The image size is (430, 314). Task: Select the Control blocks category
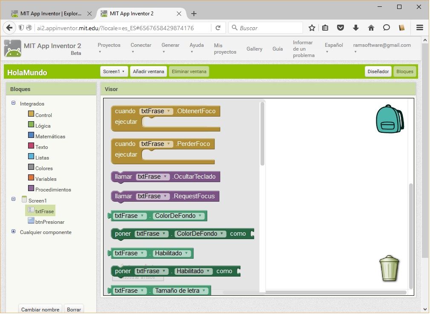(43, 115)
